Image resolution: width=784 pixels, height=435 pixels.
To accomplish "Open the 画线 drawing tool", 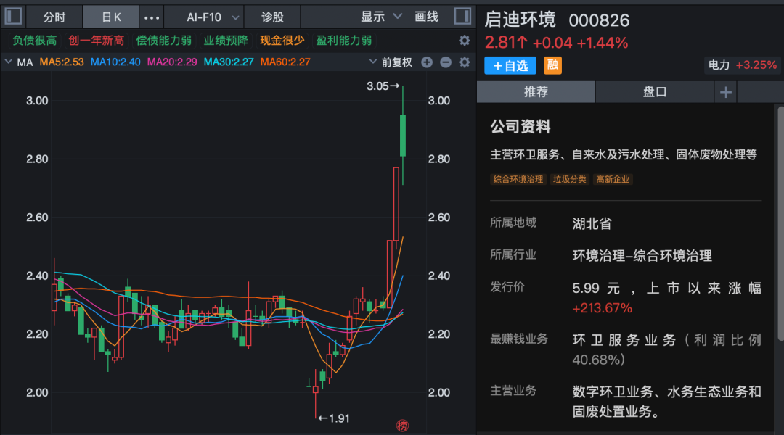I will [426, 16].
